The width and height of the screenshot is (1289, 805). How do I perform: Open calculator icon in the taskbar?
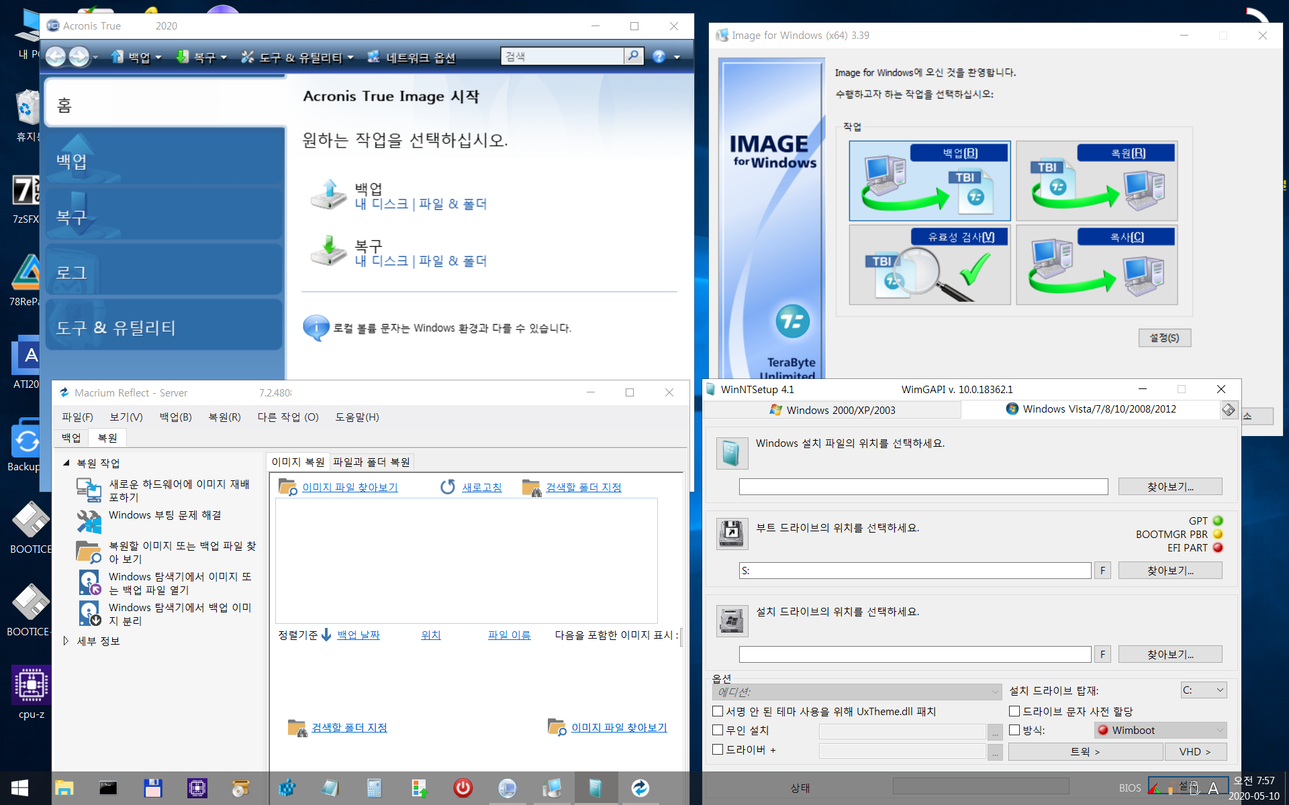pyautogui.click(x=374, y=788)
